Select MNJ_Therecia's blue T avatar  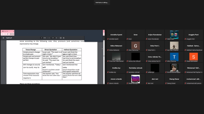[174, 57]
